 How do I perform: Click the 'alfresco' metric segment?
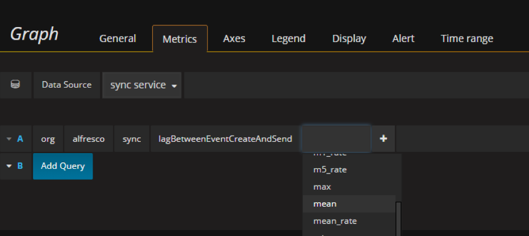click(88, 138)
